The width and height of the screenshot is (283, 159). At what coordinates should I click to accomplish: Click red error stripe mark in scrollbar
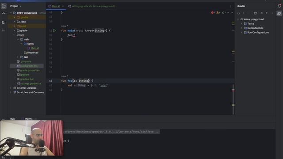click(233, 91)
